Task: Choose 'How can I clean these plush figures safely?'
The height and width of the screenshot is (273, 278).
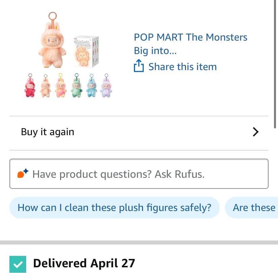Action: click(114, 208)
